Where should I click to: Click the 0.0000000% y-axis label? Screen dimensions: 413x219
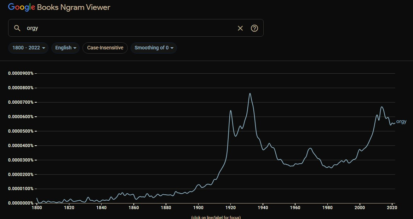21,203
